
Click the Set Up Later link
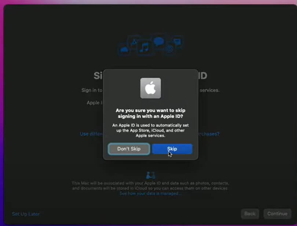26,214
